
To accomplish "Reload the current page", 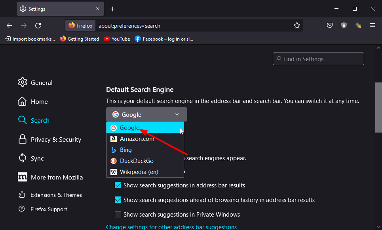I will coord(38,26).
